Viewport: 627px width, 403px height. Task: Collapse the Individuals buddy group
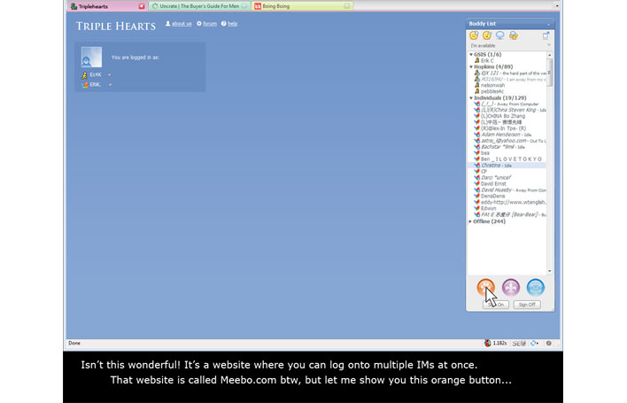[x=471, y=97]
